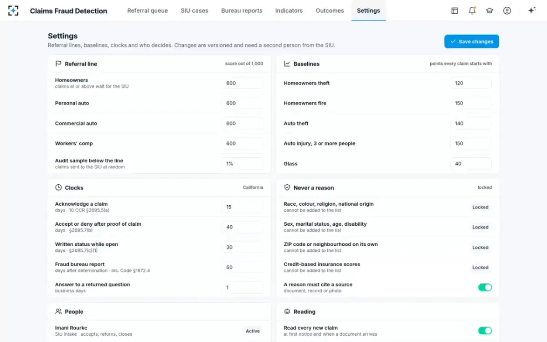Edit Auto theft baseline field
The height and width of the screenshot is (342, 547).
[x=471, y=123]
